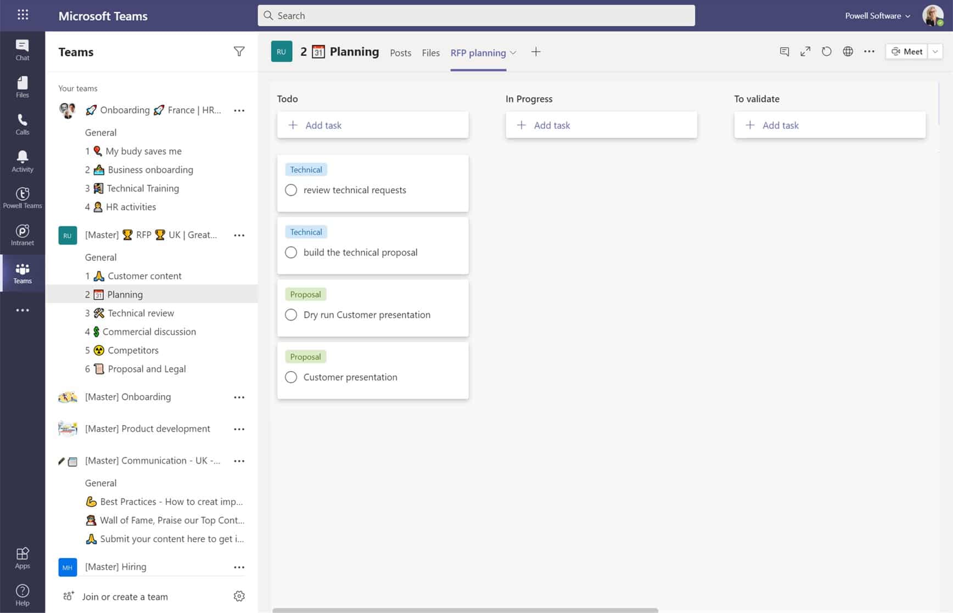This screenshot has width=953, height=613.
Task: Reload the RFP planning tab
Action: (826, 52)
